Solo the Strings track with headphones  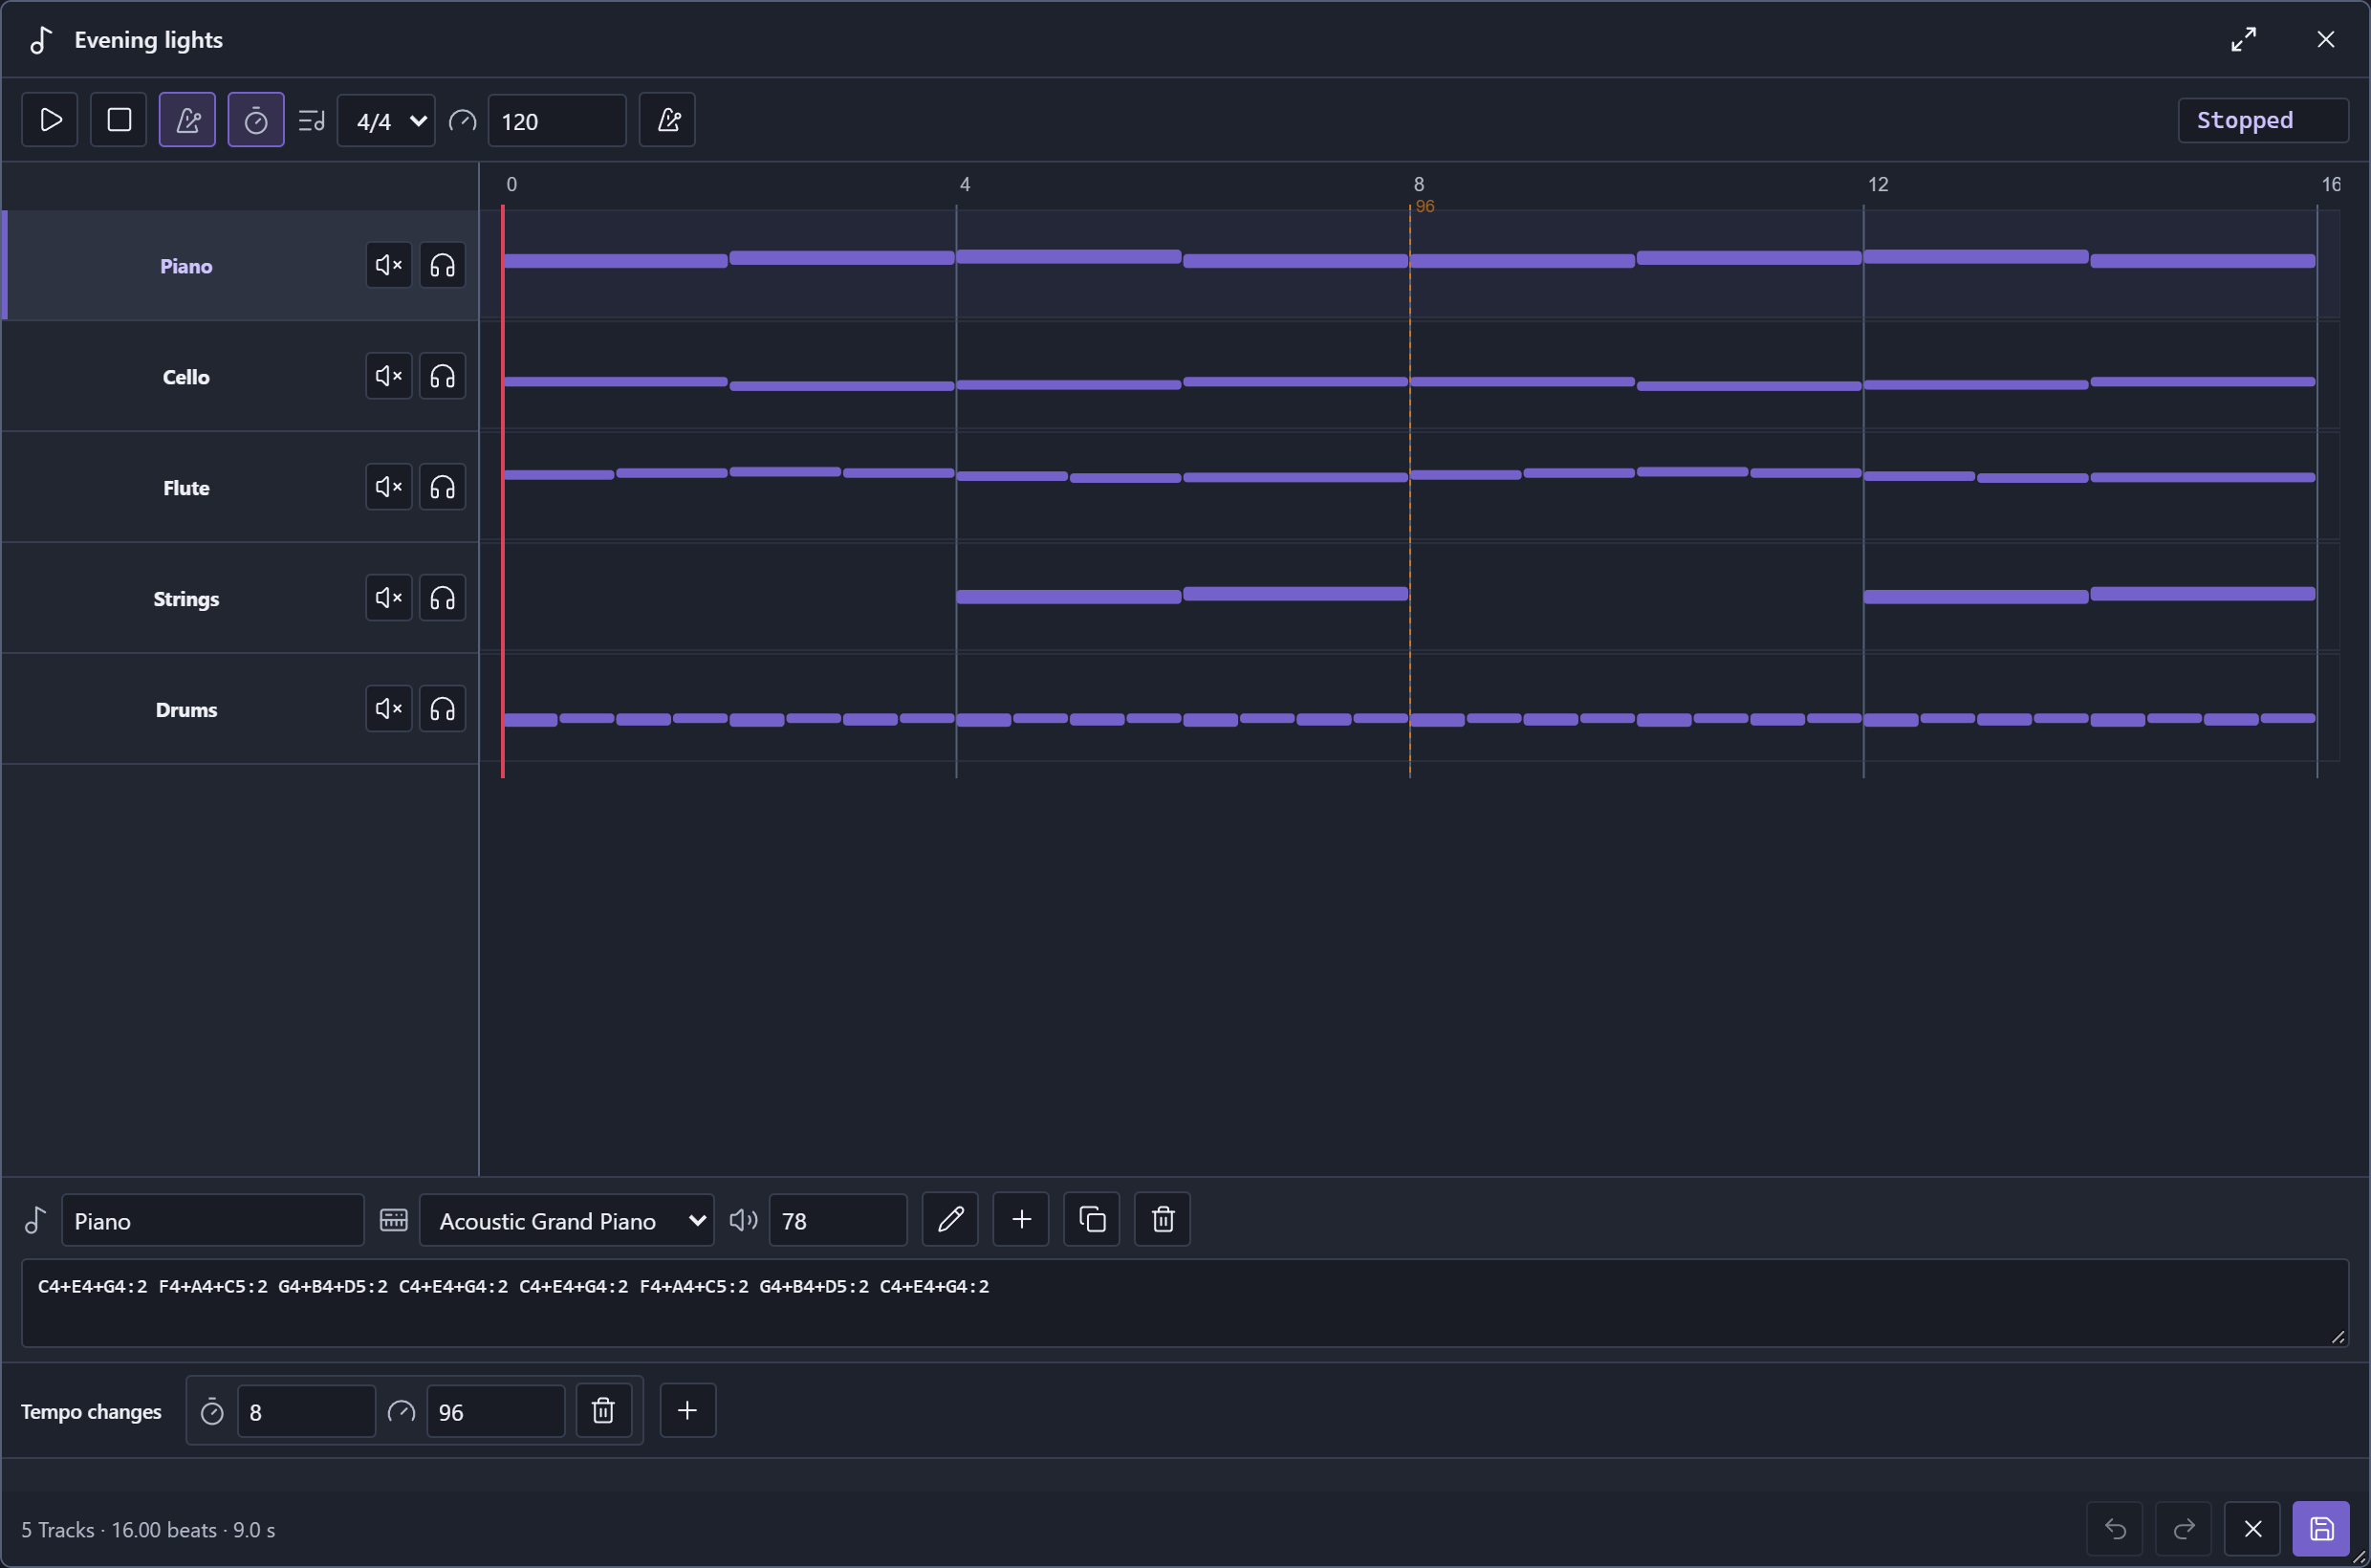click(442, 598)
